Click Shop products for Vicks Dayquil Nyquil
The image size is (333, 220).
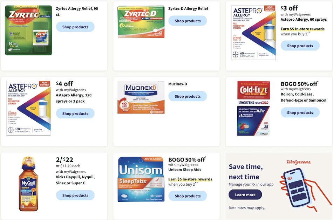tap(75, 195)
